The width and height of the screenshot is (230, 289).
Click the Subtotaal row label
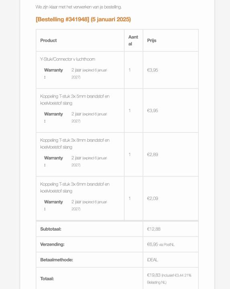tap(50, 229)
